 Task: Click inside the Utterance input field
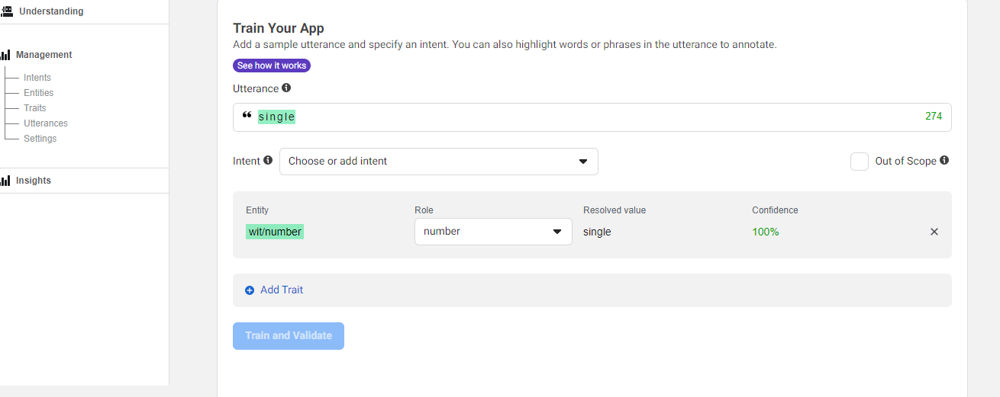coord(592,117)
